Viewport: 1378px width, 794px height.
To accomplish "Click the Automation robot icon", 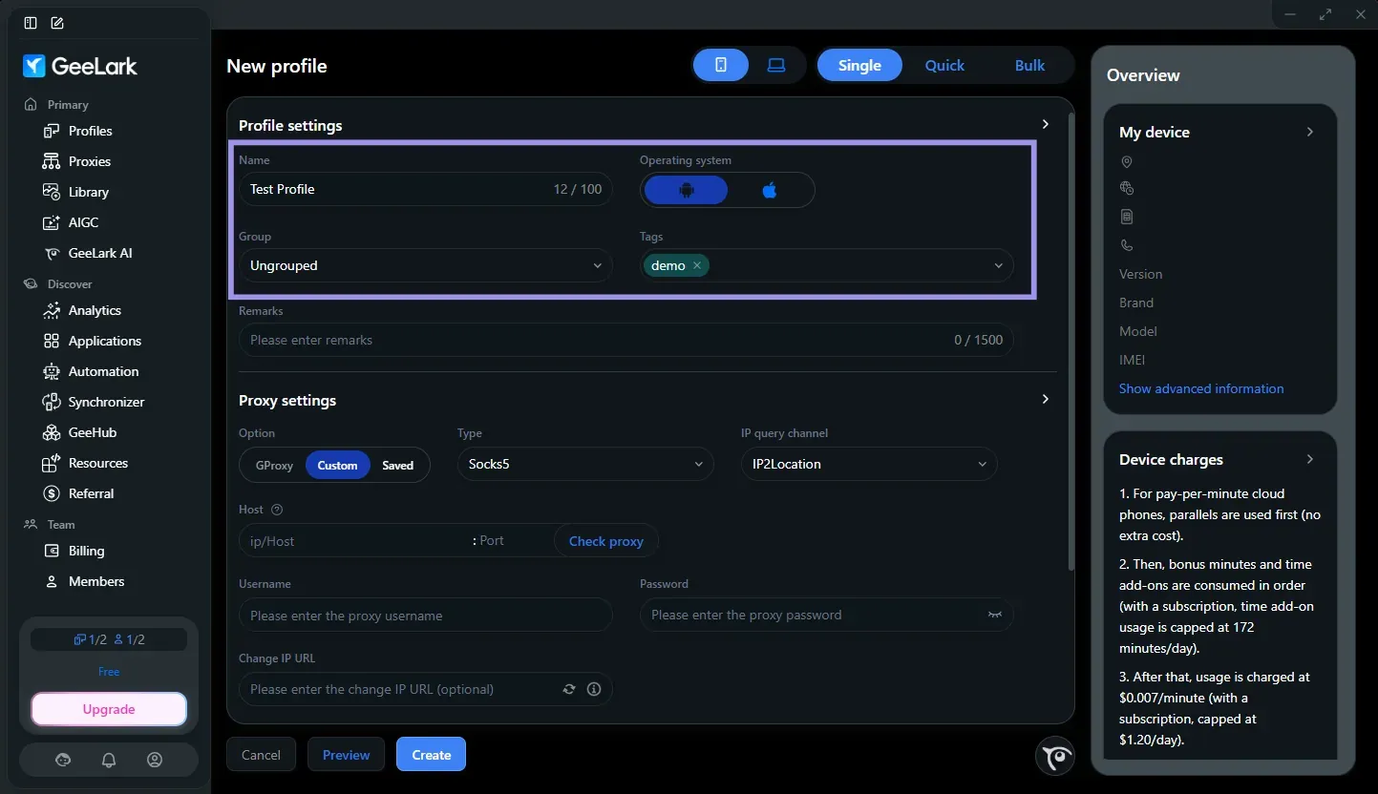I will 52,371.
